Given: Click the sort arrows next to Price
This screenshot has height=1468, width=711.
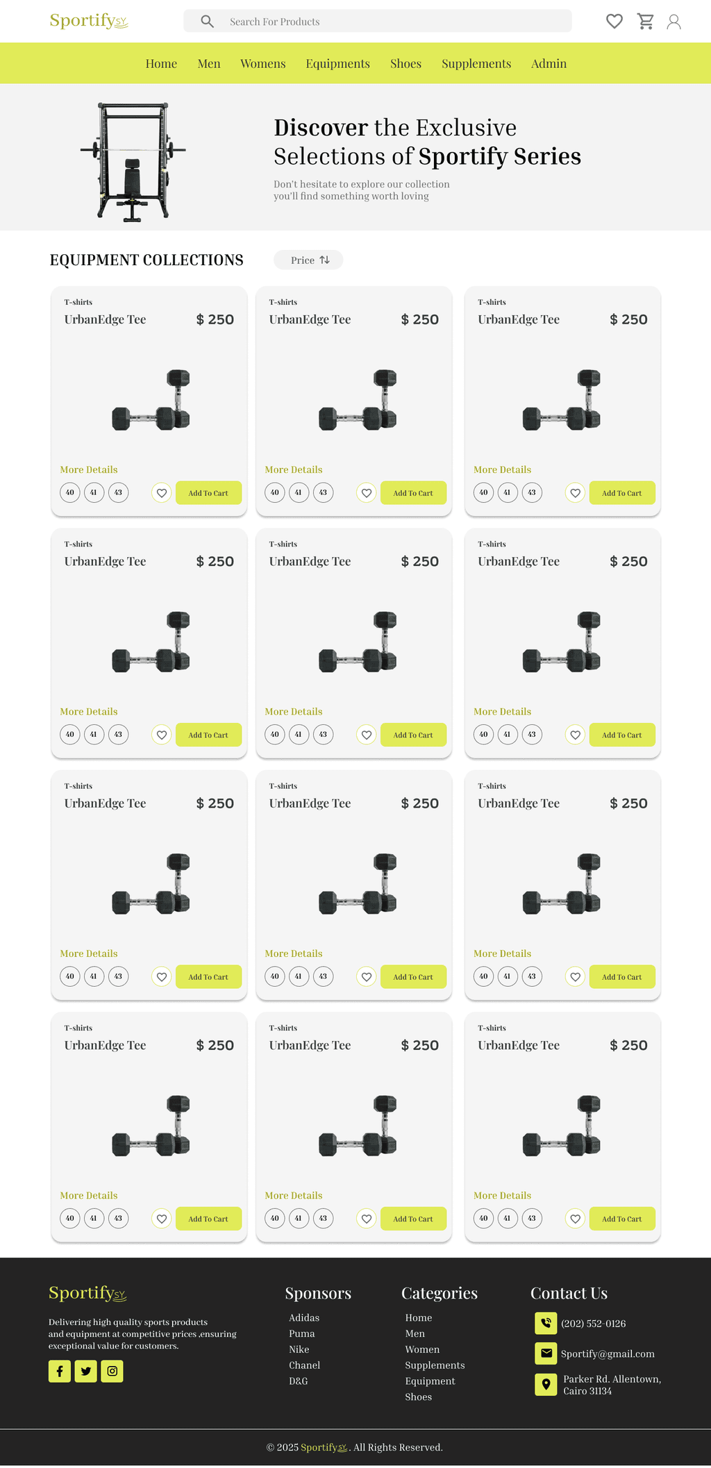Looking at the screenshot, I should (x=324, y=260).
